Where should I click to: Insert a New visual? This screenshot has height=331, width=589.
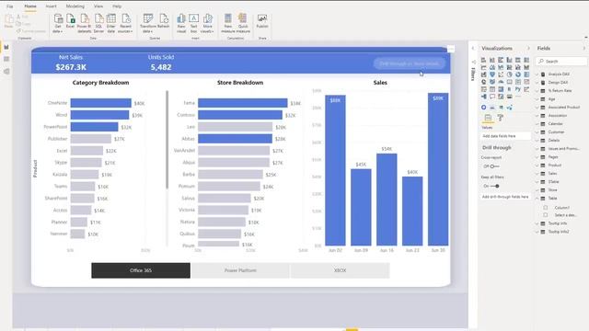(181, 23)
